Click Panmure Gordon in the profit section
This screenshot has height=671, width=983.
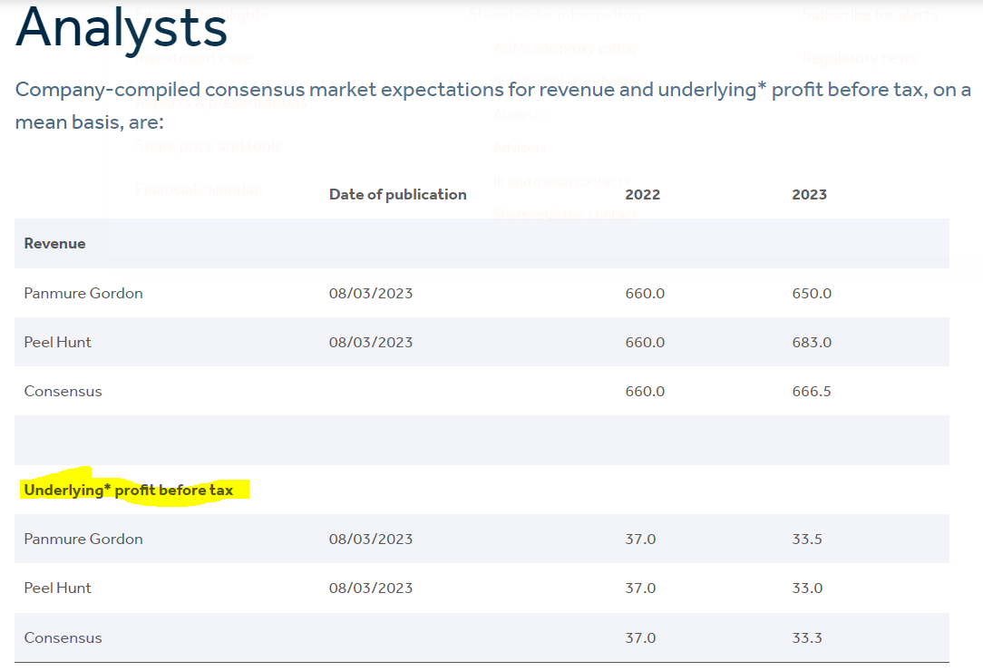(83, 539)
